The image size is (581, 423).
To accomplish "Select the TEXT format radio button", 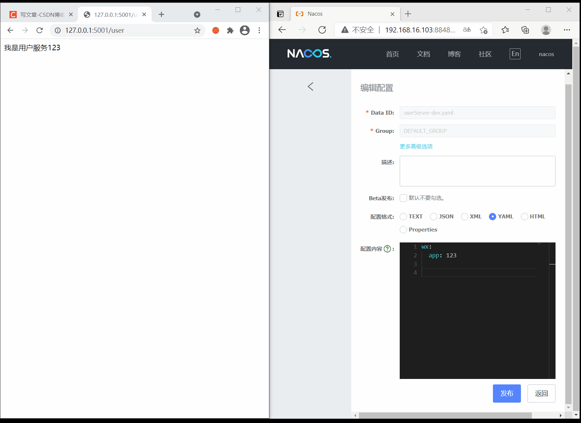I will [x=403, y=217].
